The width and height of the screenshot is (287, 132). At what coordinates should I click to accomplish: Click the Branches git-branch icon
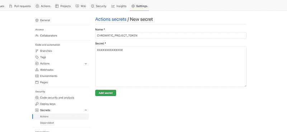(37, 51)
